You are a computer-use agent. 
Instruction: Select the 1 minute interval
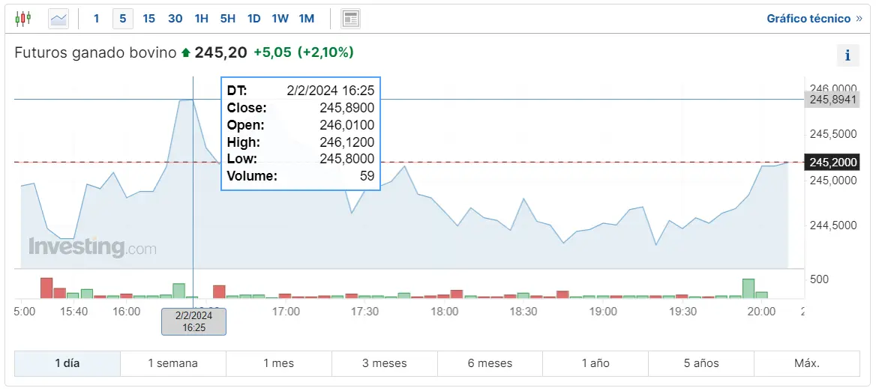[96, 18]
